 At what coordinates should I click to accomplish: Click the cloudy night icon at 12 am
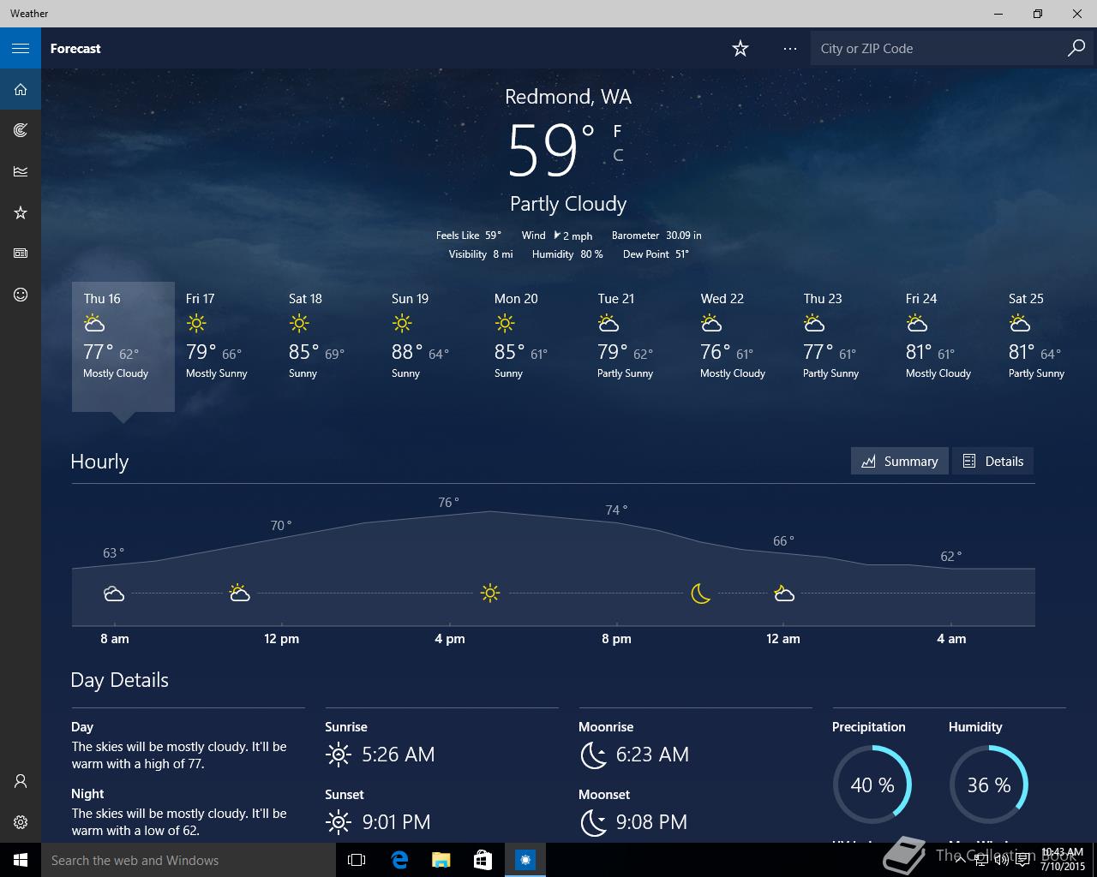click(x=783, y=593)
